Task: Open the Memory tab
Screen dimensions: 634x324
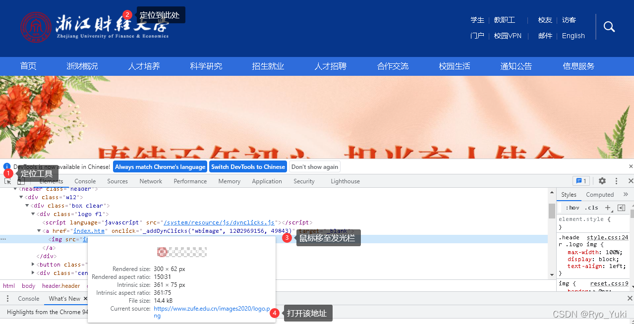Action: (x=230, y=181)
